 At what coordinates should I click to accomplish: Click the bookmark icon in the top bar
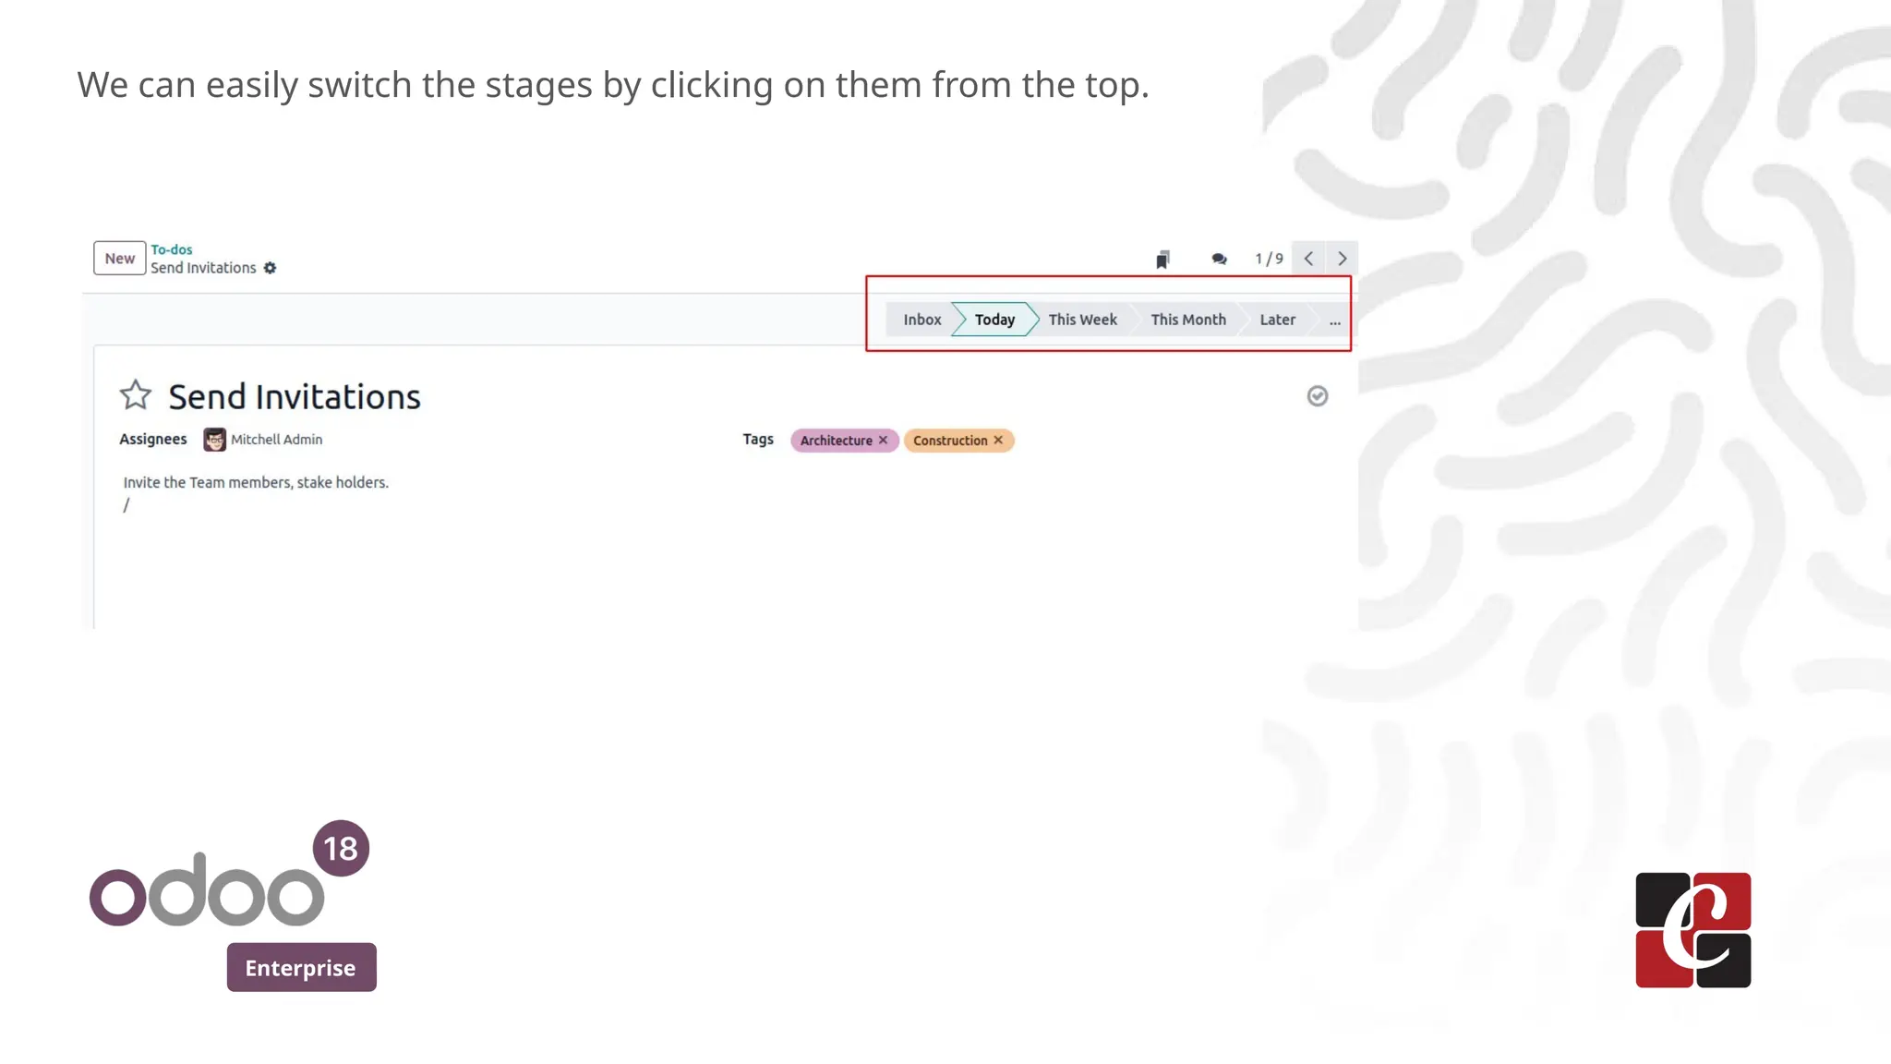(x=1162, y=260)
